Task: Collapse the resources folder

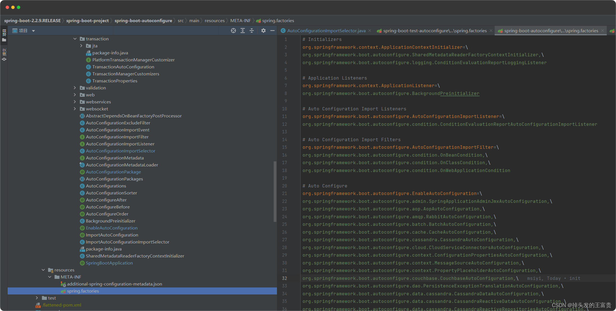Action: click(x=43, y=270)
